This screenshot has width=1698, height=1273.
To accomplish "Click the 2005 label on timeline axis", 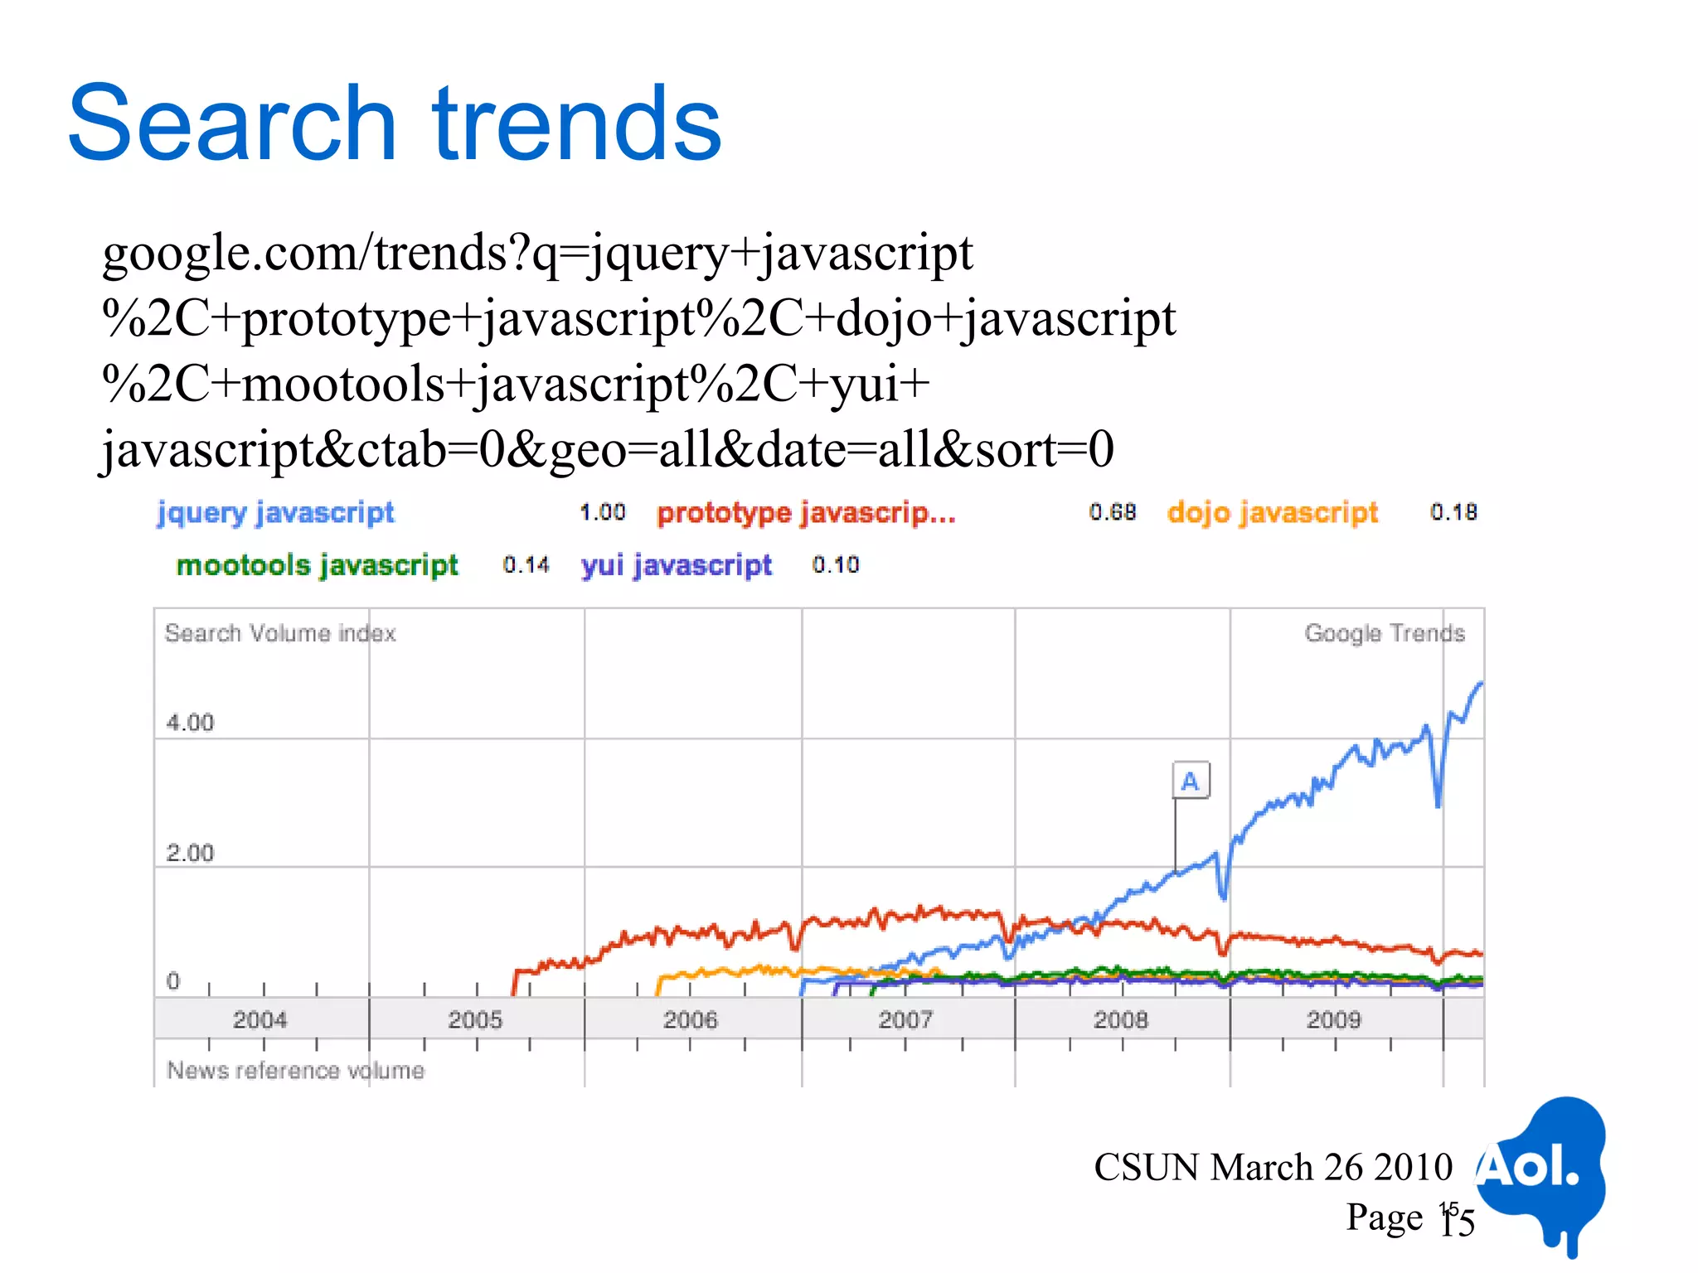I will tap(475, 1019).
